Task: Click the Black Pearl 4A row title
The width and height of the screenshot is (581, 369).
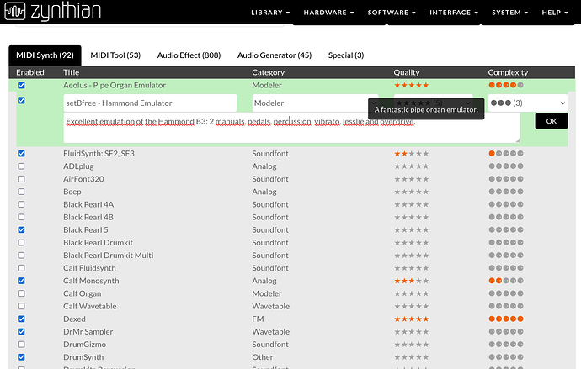Action: click(88, 204)
